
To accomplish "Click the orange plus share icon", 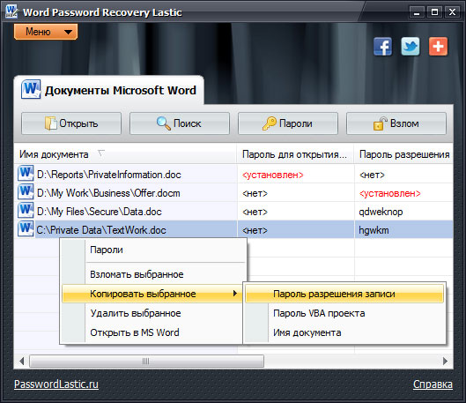I will pos(438,47).
